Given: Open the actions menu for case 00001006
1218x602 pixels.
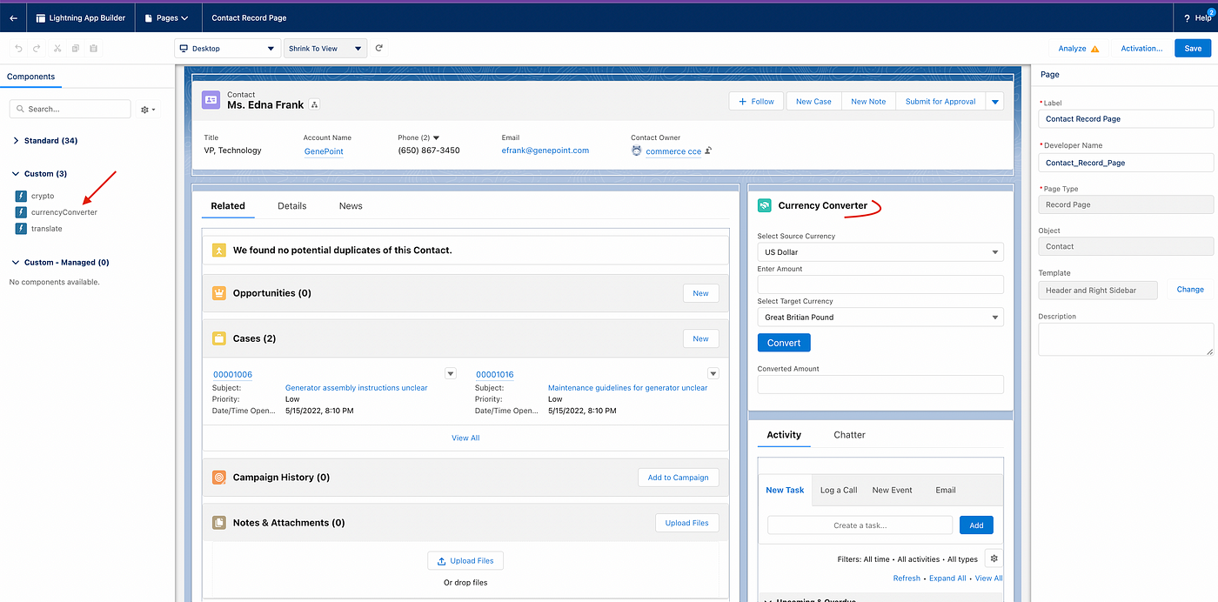Looking at the screenshot, I should (x=451, y=374).
